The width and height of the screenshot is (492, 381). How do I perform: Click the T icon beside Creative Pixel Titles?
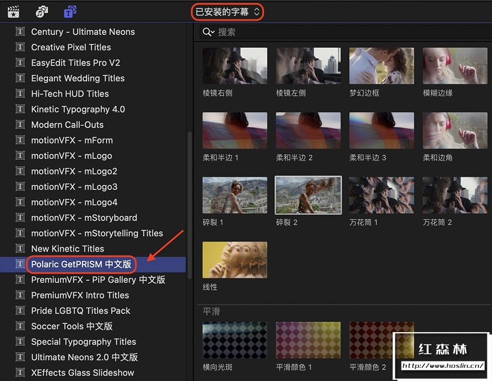[20, 47]
